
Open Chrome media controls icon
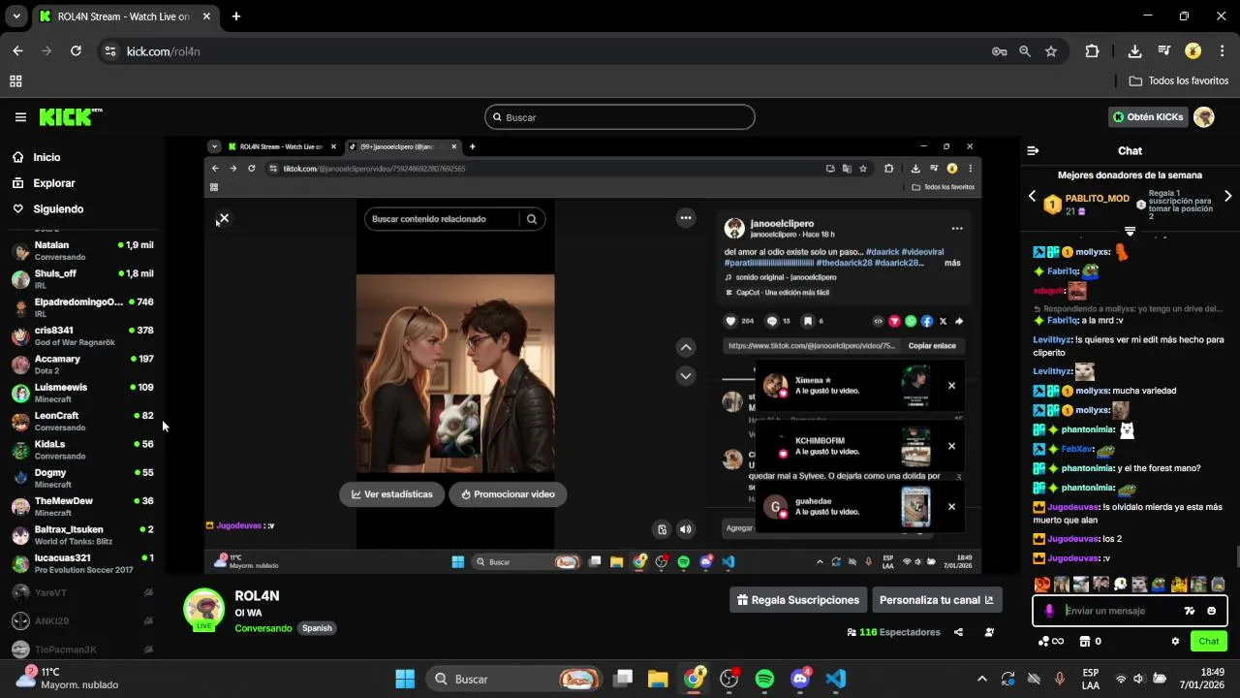tap(1164, 51)
